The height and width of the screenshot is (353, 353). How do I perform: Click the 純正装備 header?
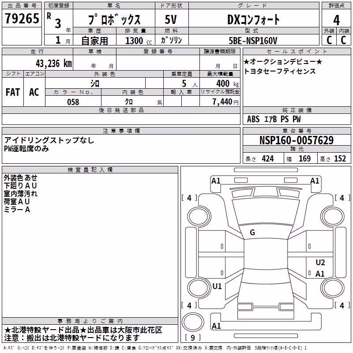point(297,110)
